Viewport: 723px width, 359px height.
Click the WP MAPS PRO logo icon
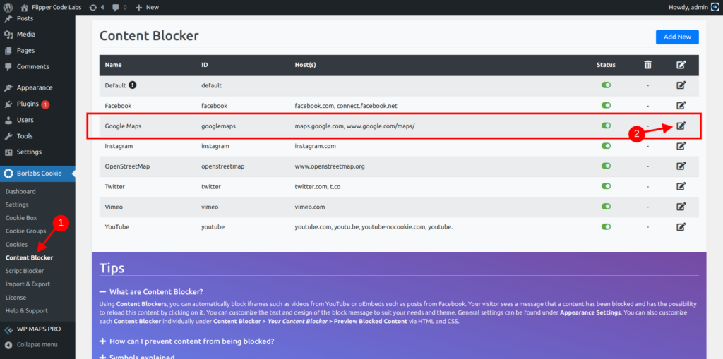tap(8, 329)
